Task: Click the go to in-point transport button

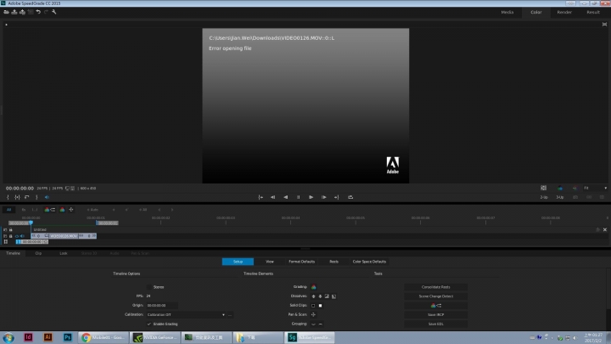Action: (x=261, y=197)
